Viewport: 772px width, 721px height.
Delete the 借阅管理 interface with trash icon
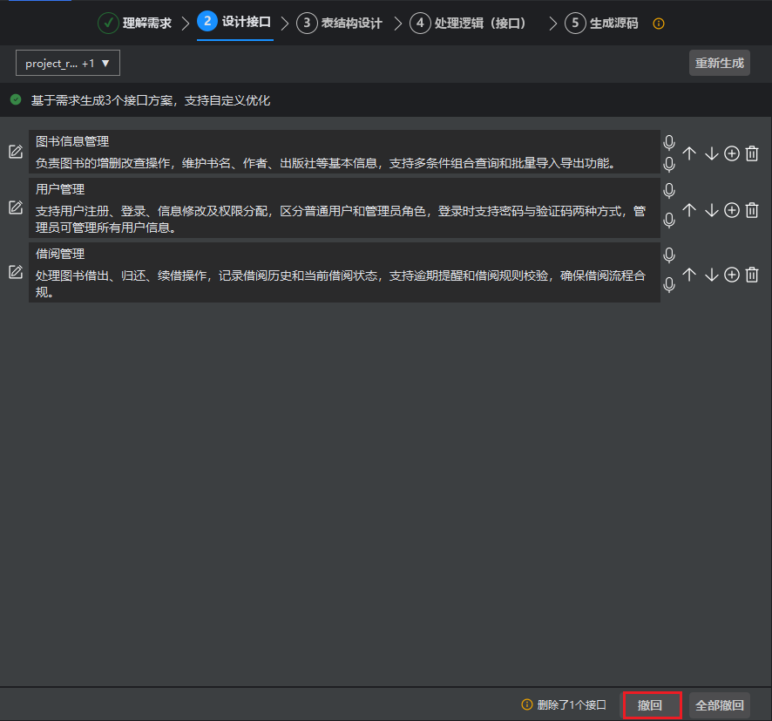tap(752, 275)
